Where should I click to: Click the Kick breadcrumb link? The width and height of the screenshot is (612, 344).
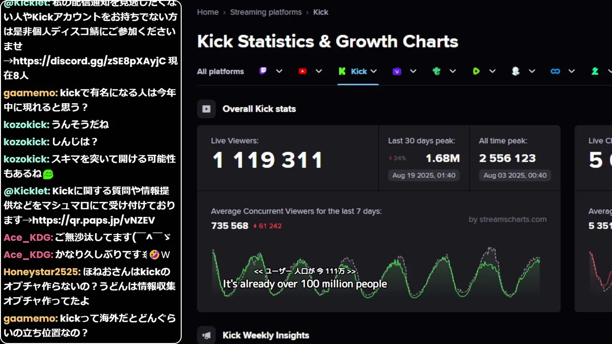(321, 12)
